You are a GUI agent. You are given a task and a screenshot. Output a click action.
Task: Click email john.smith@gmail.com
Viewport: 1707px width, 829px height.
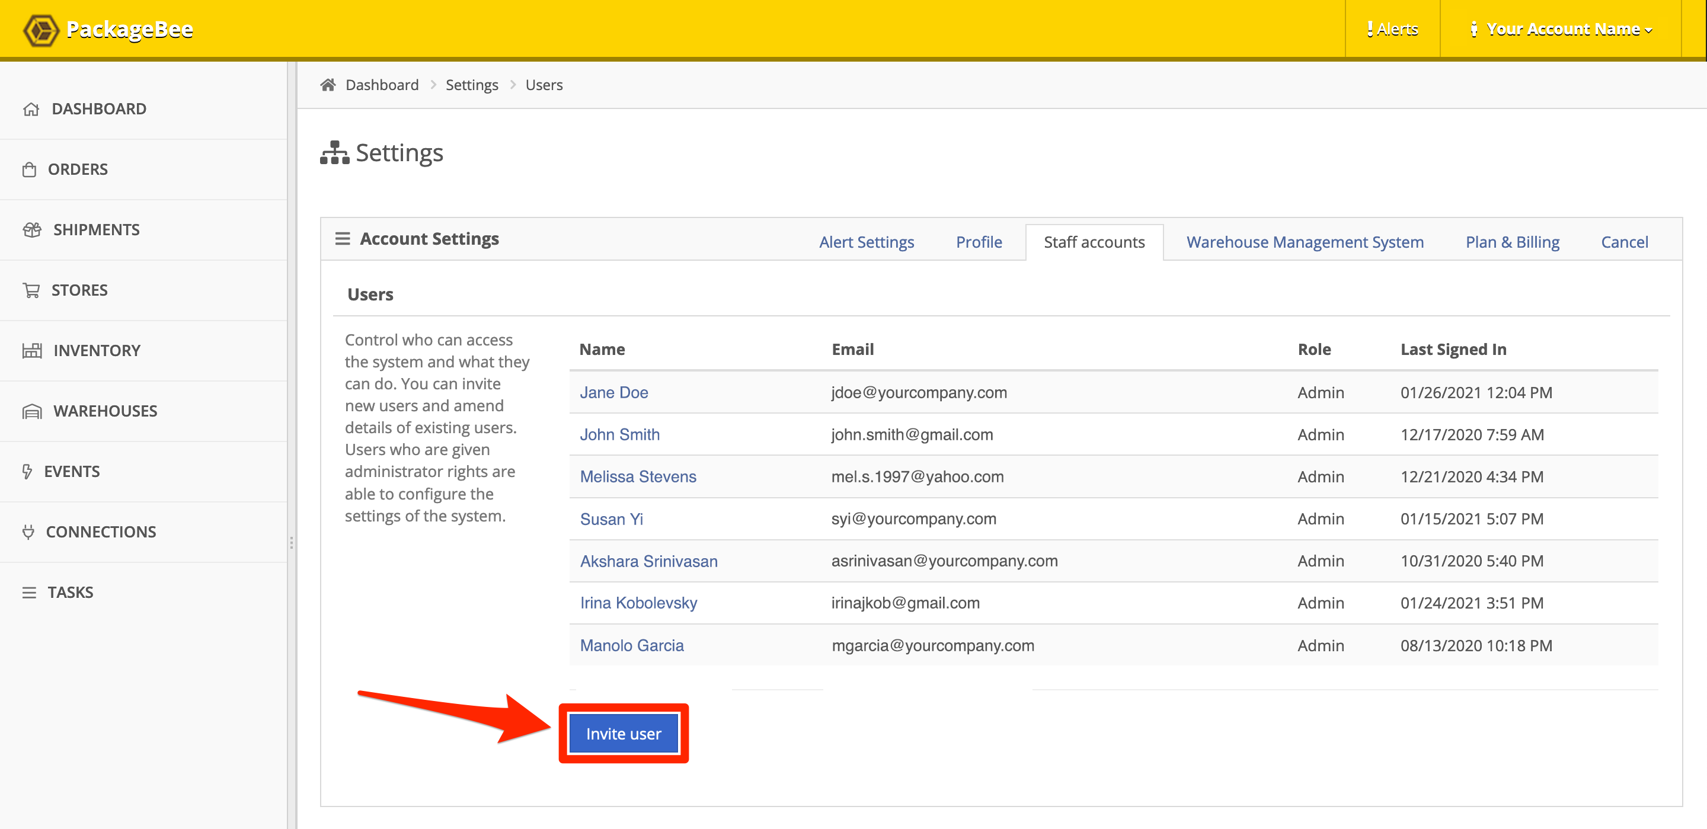[x=912, y=435]
